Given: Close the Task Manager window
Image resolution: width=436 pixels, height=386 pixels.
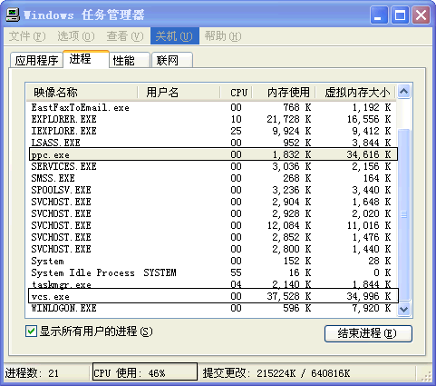Looking at the screenshot, I should click(421, 15).
